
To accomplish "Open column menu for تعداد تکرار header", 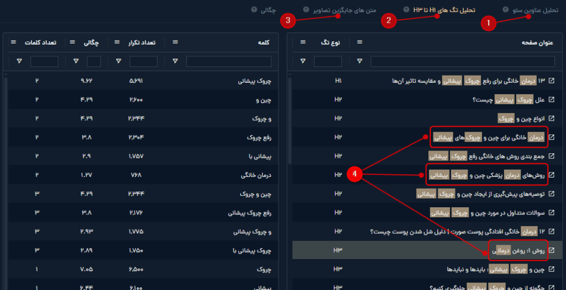I will tap(117, 42).
